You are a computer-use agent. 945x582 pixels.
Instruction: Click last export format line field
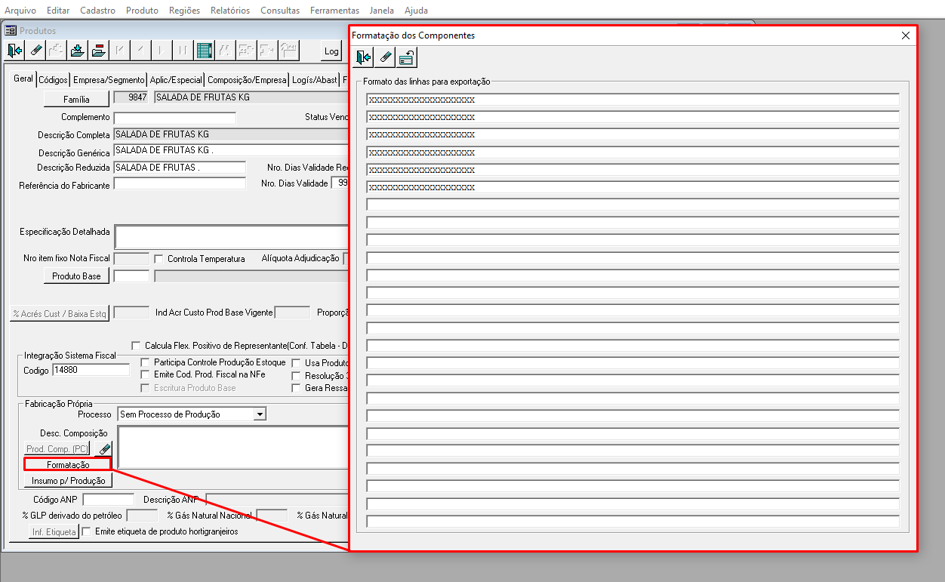[633, 522]
